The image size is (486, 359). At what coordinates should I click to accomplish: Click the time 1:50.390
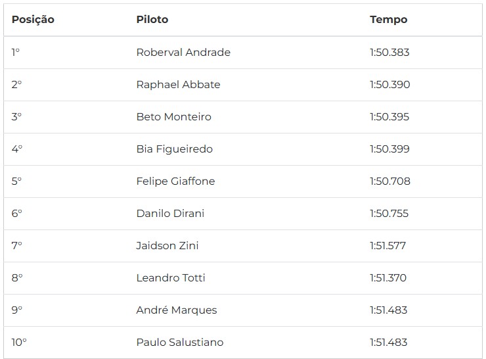pos(390,84)
